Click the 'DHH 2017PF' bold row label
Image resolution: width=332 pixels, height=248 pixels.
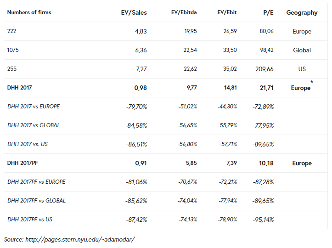(x=23, y=163)
